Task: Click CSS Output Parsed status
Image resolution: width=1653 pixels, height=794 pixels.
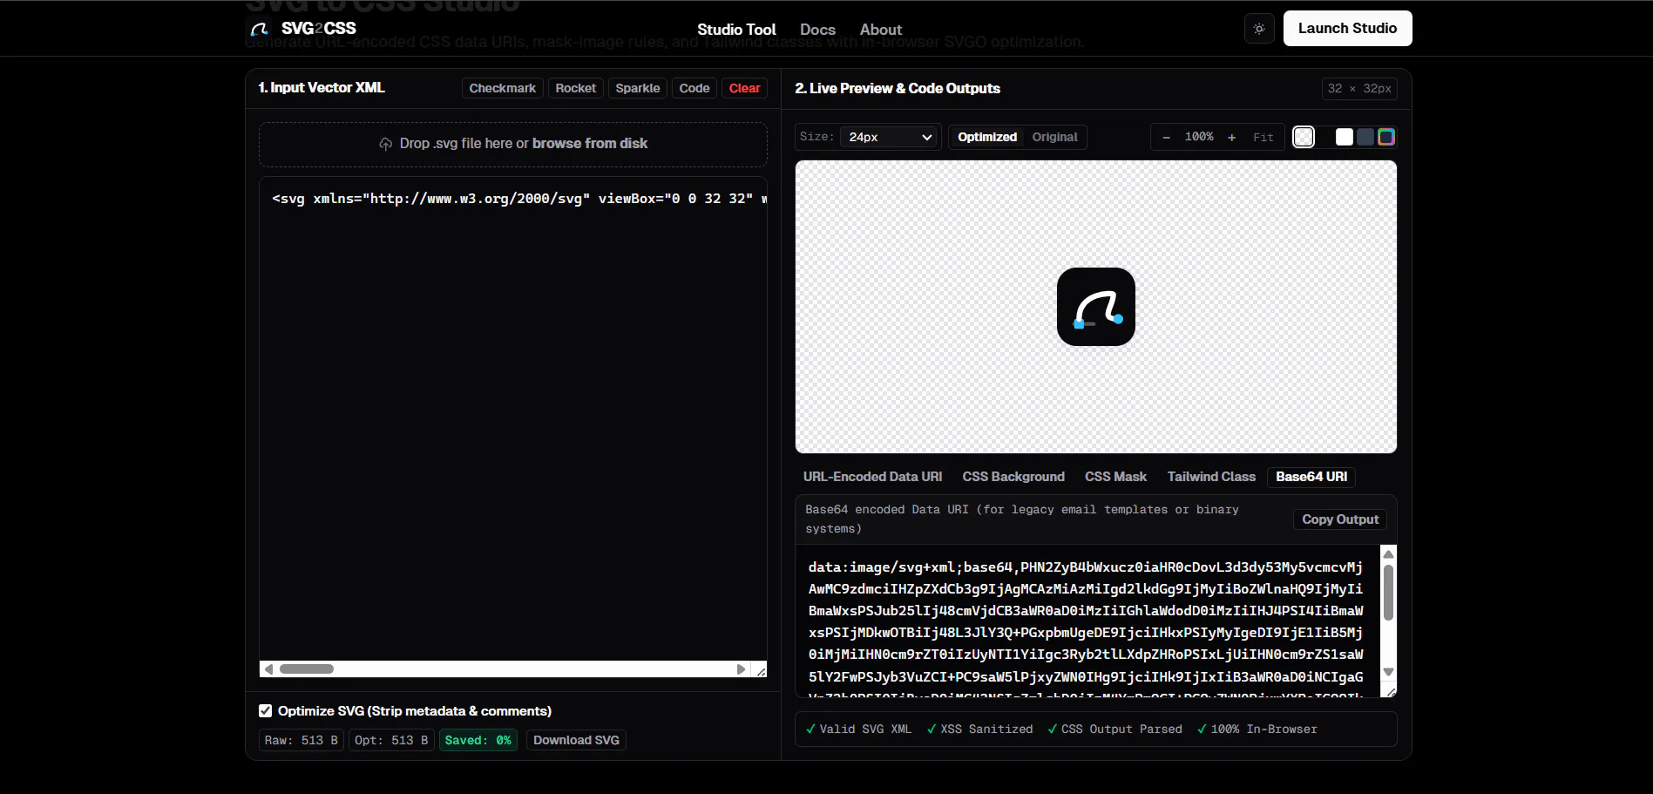Action: pos(1114,730)
